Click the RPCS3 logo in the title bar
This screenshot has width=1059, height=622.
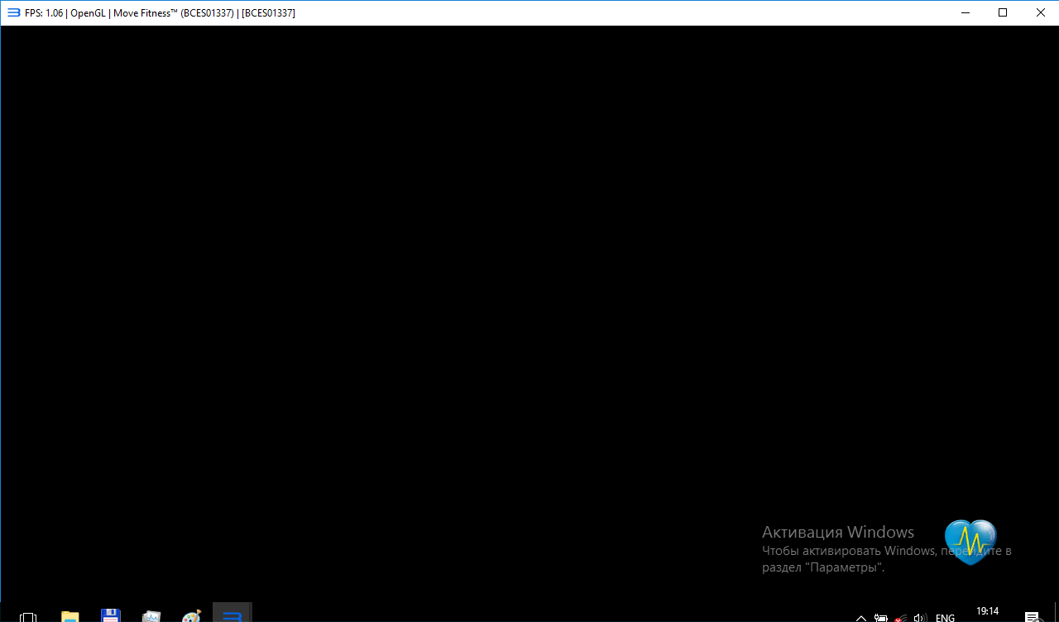tap(13, 12)
